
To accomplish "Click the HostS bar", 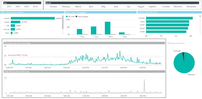I will [x=168, y=21].
